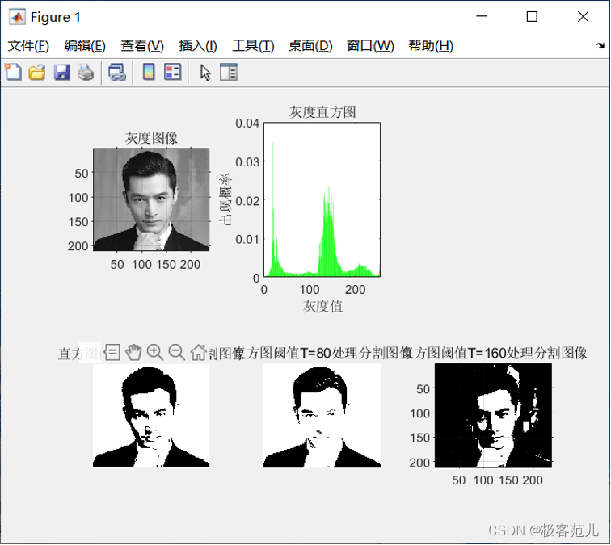Click the 灰度图像 title text

[151, 138]
